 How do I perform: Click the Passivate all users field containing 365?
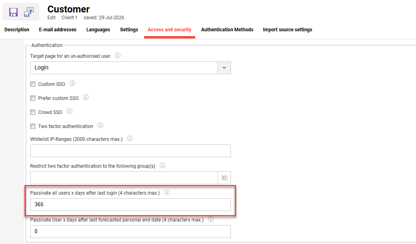[x=130, y=205]
